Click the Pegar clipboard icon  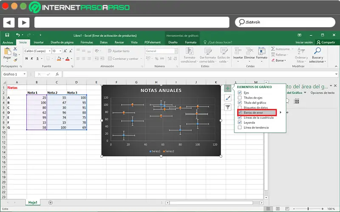coord(7,51)
